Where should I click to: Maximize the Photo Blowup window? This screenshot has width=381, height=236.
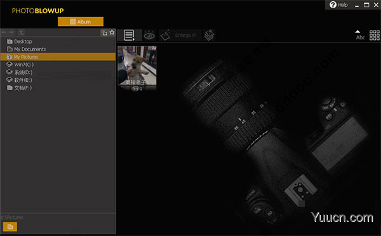coord(366,5)
